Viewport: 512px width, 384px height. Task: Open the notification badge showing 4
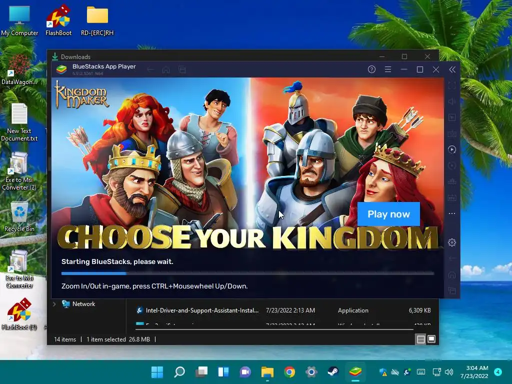click(x=498, y=372)
